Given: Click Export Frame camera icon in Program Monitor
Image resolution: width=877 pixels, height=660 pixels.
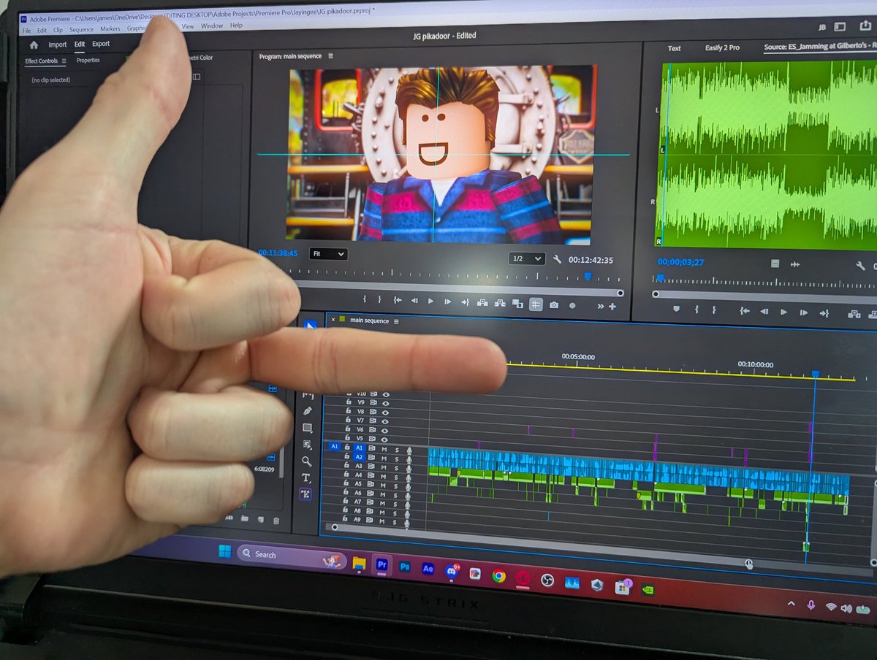Looking at the screenshot, I should click(x=554, y=304).
